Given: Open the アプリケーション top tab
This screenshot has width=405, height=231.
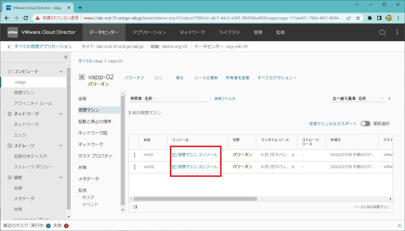Looking at the screenshot, I should 149,33.
